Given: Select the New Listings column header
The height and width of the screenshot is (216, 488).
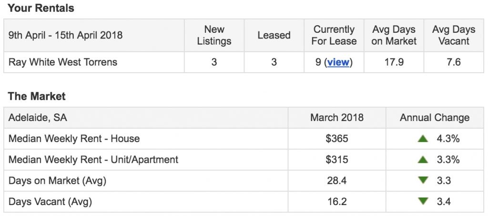Looking at the screenshot, I should [x=214, y=35].
